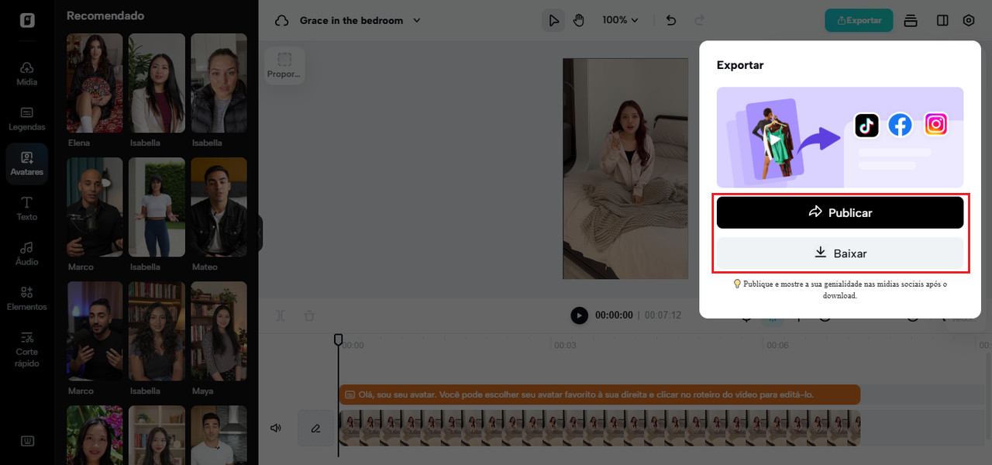Switch to the Avatares tab
992x465 pixels.
click(x=27, y=163)
